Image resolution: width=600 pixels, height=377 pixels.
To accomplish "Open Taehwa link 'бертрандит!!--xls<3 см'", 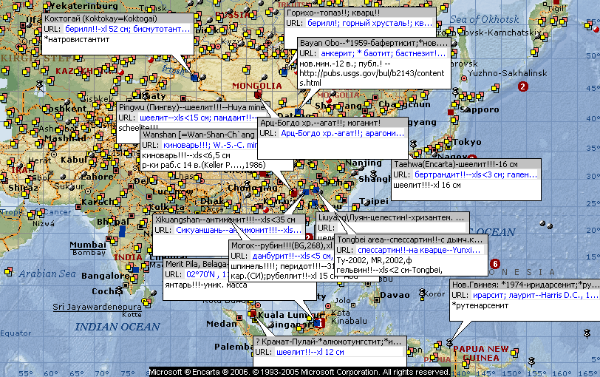I will [476, 174].
